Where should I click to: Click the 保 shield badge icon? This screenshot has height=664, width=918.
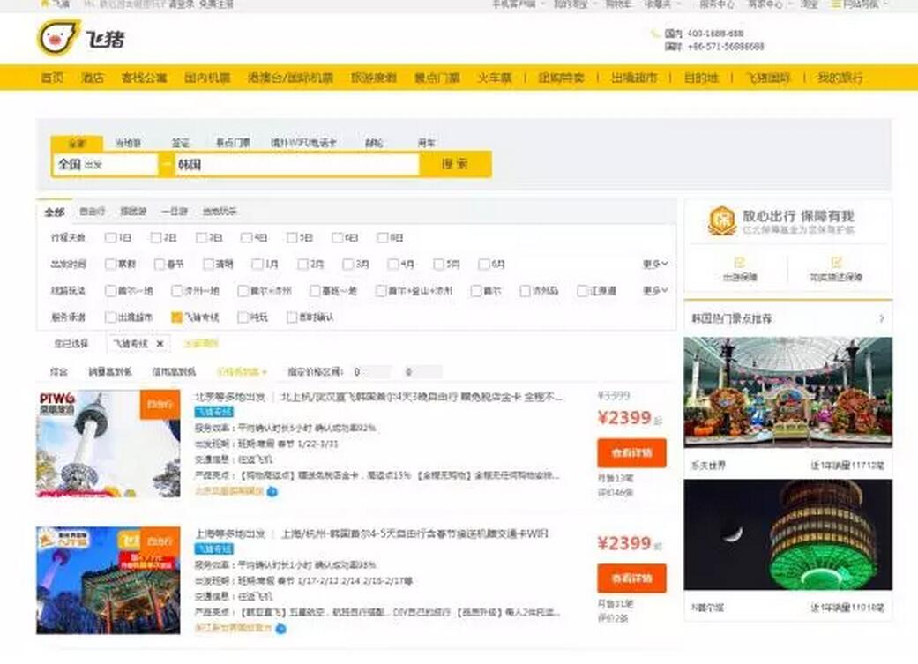point(721,221)
